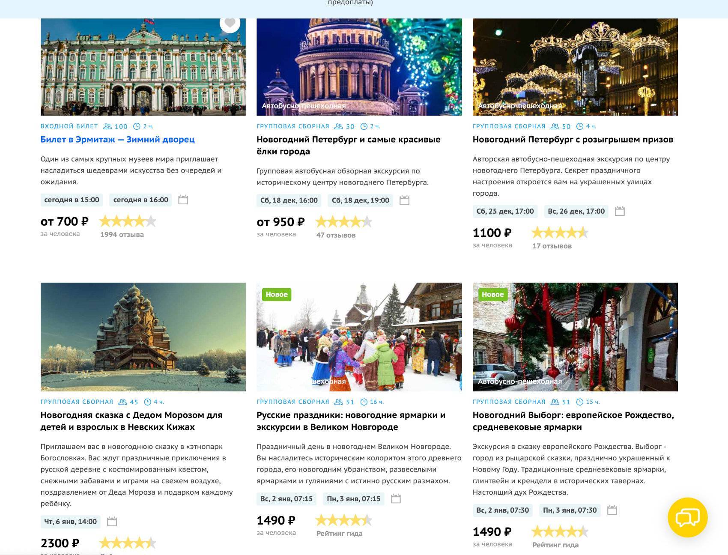Click the Nevskie Kizhi wooden church photo
Screen dimensions: 728x555
point(143,337)
